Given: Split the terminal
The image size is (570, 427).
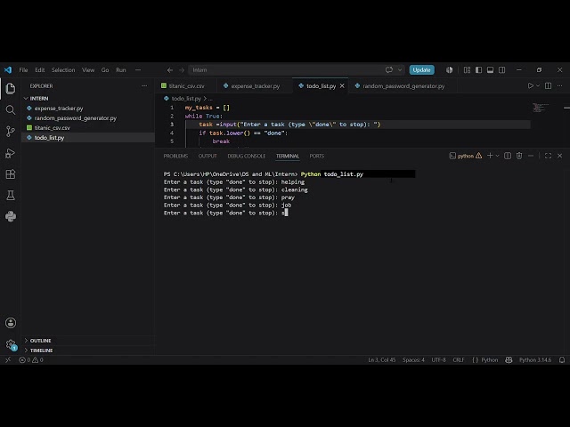Looking at the screenshot, I should point(508,156).
